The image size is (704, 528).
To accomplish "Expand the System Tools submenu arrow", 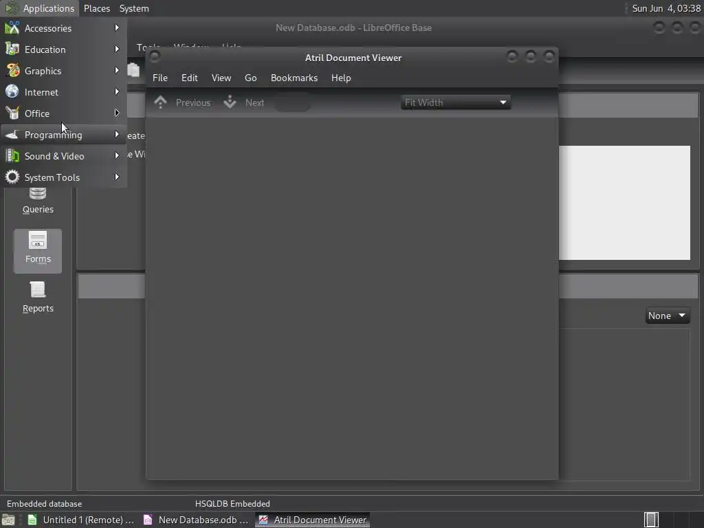I will click(x=117, y=177).
